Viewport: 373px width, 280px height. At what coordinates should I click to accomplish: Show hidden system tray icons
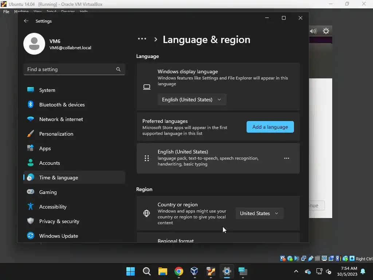coord(296,271)
